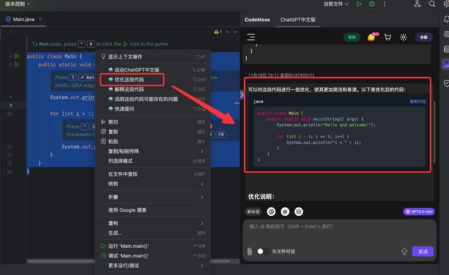
Task: Toggle the 与文件对话 switch
Action: coord(263,251)
